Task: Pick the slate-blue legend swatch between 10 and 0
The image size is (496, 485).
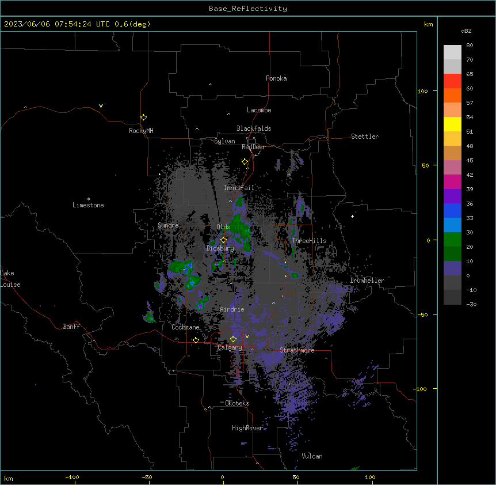Action: pos(452,268)
